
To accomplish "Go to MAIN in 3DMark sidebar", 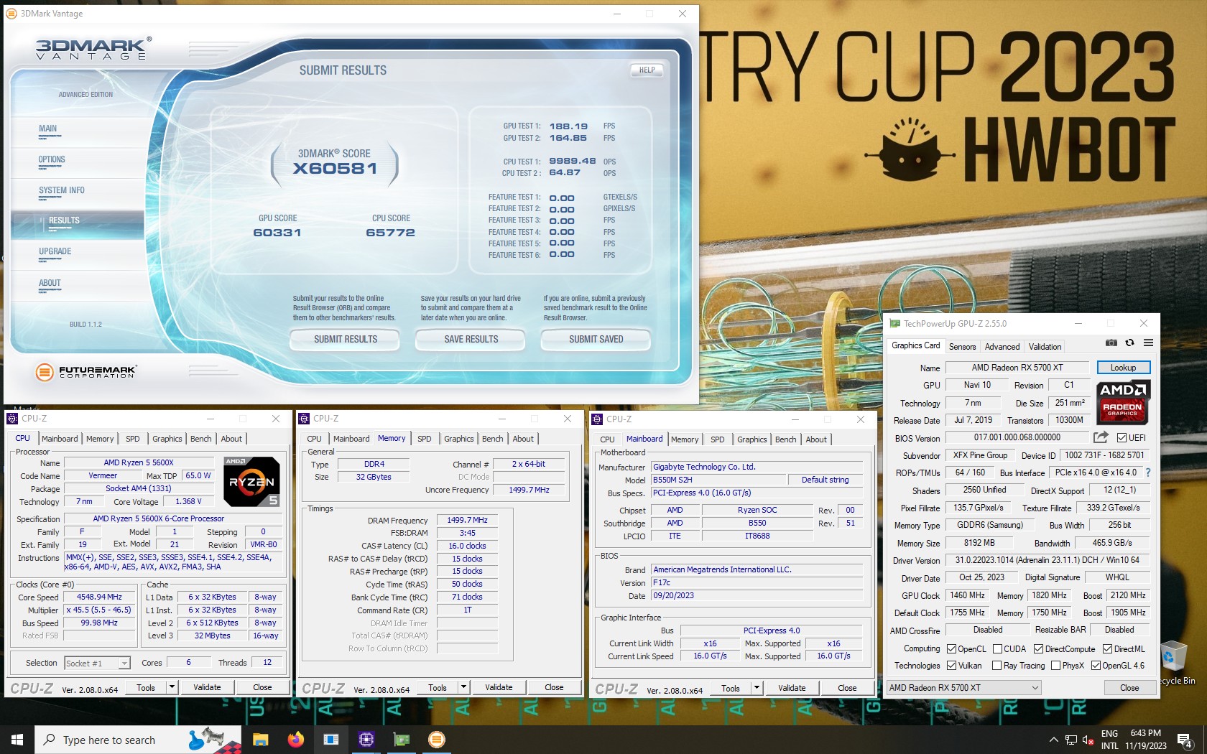I will pos(47,129).
